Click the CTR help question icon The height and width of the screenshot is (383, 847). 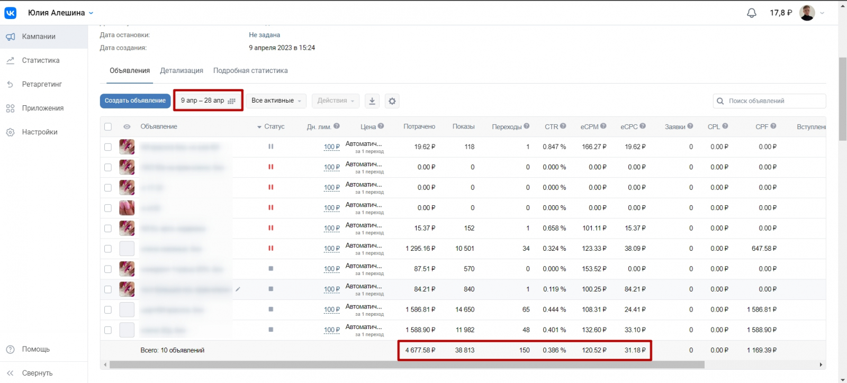click(563, 126)
